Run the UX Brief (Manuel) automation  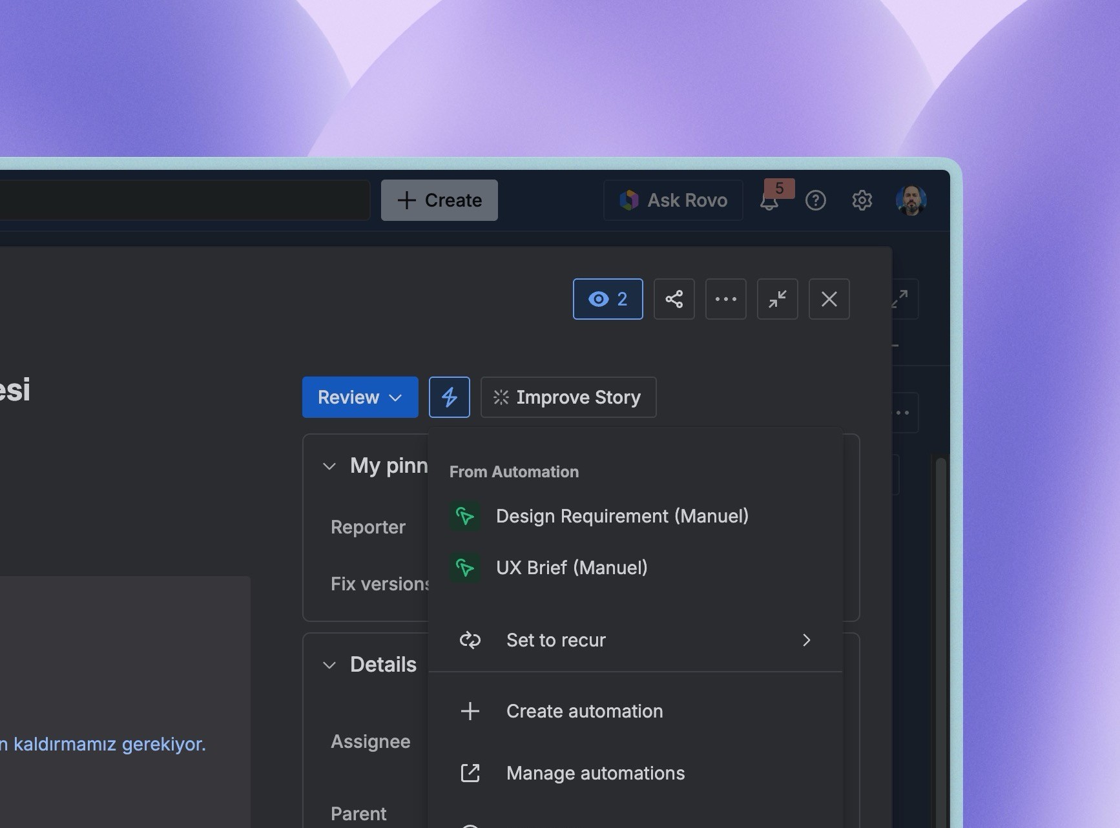[x=571, y=568]
